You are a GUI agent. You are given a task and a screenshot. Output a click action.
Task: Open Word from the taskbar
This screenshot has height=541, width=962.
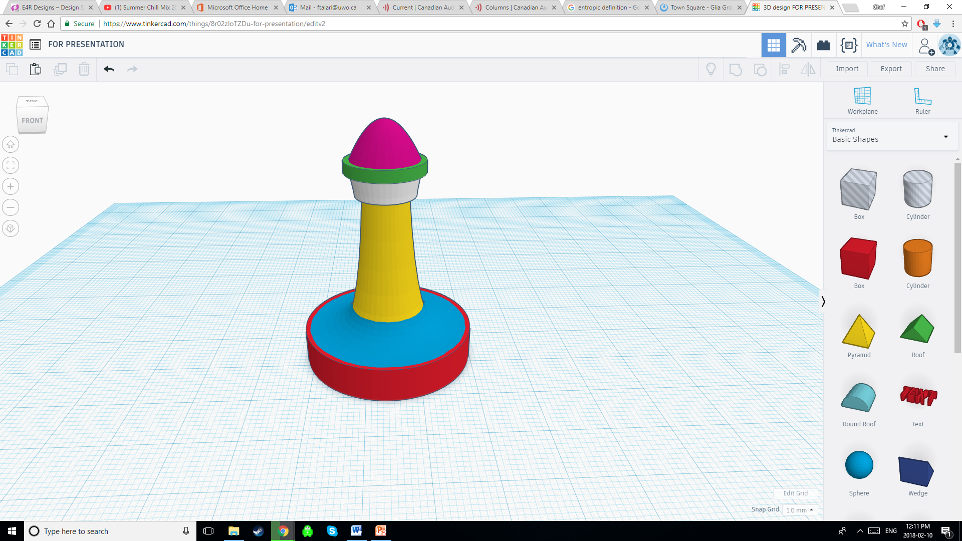(x=356, y=531)
